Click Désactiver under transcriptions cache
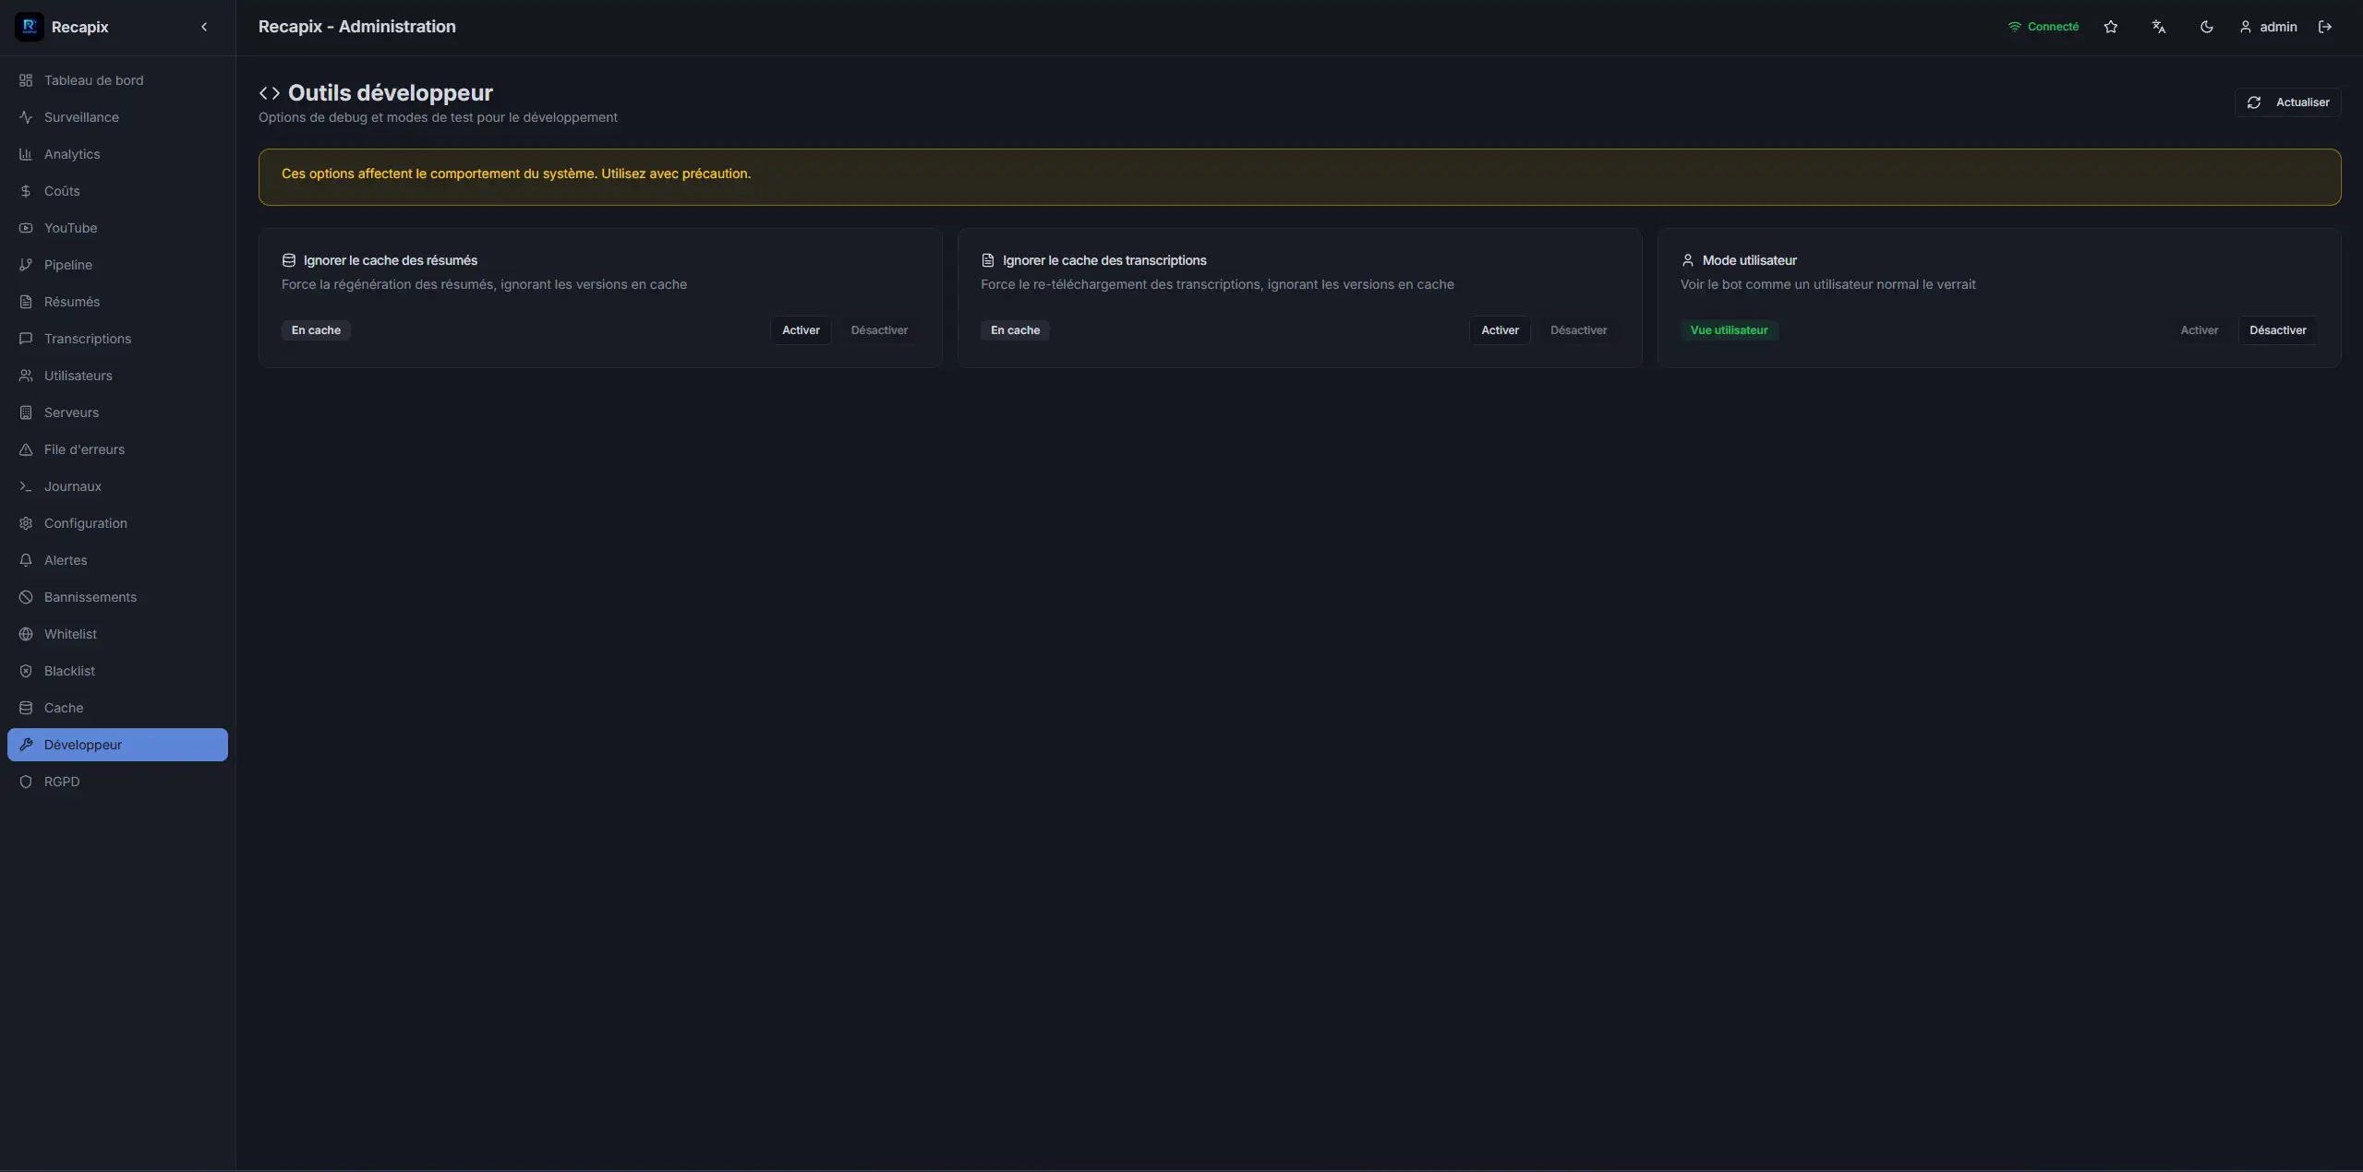The height and width of the screenshot is (1172, 2363). (1577, 330)
